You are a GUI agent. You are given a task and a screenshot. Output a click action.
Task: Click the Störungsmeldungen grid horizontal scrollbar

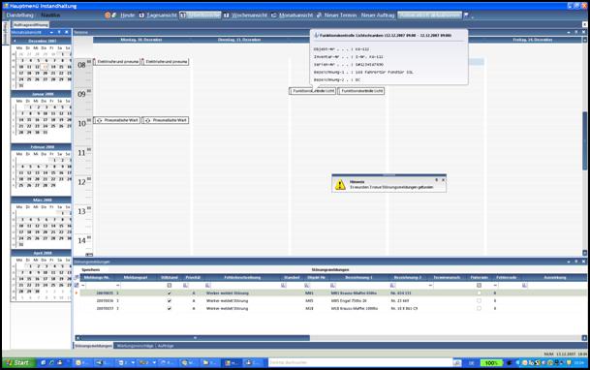(195, 338)
